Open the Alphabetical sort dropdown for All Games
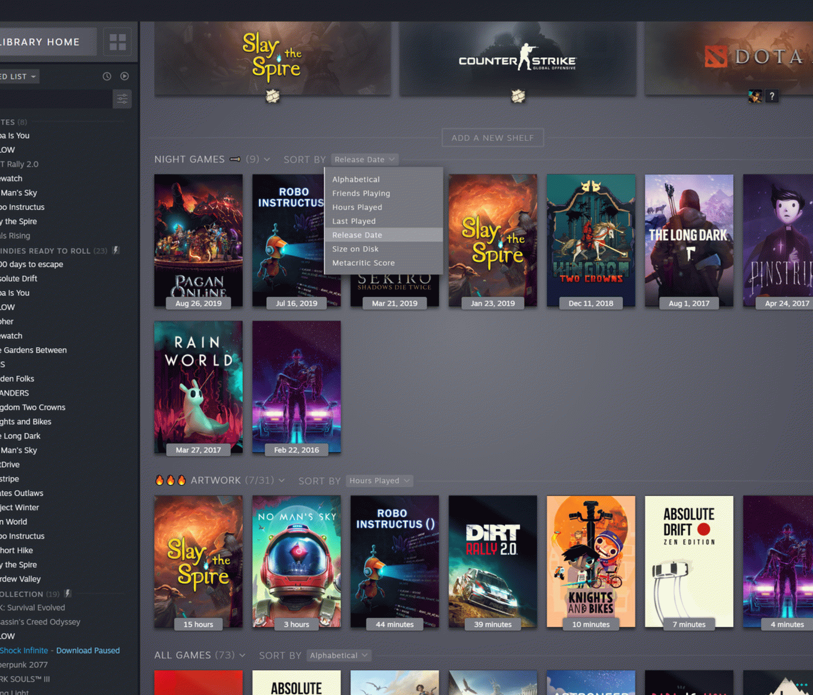 tap(338, 655)
